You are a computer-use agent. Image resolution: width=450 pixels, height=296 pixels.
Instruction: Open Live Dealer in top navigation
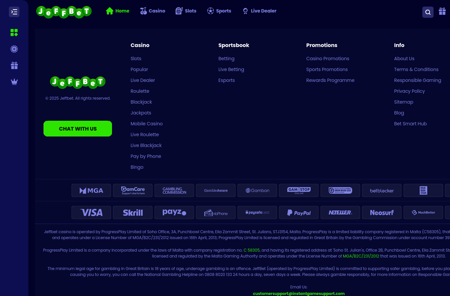[x=259, y=11]
